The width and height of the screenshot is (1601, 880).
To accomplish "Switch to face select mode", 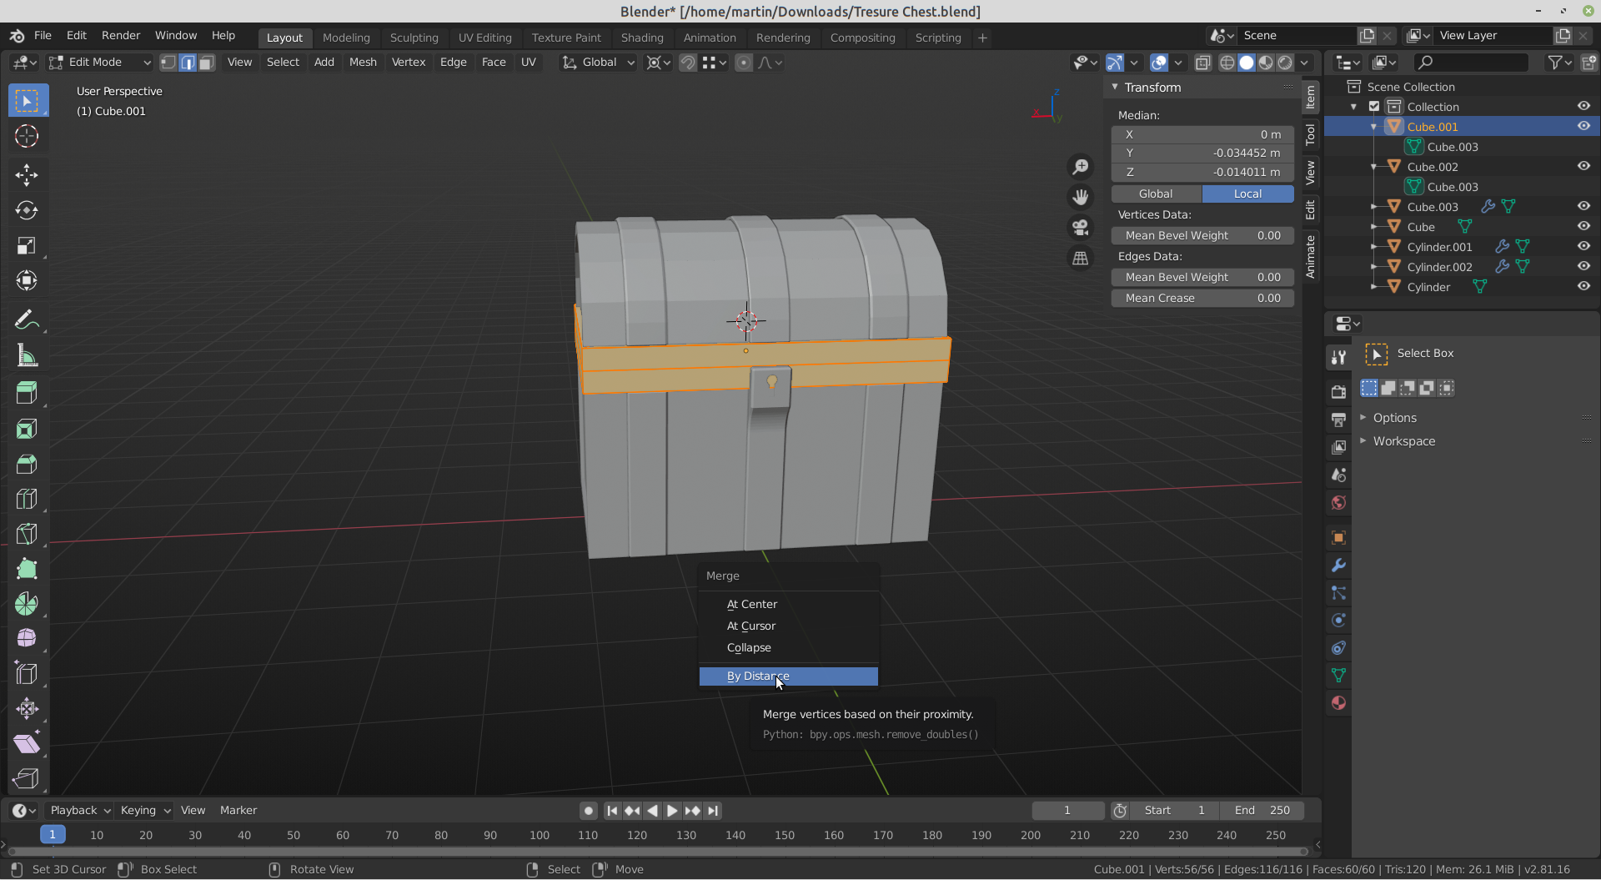I will tap(207, 63).
